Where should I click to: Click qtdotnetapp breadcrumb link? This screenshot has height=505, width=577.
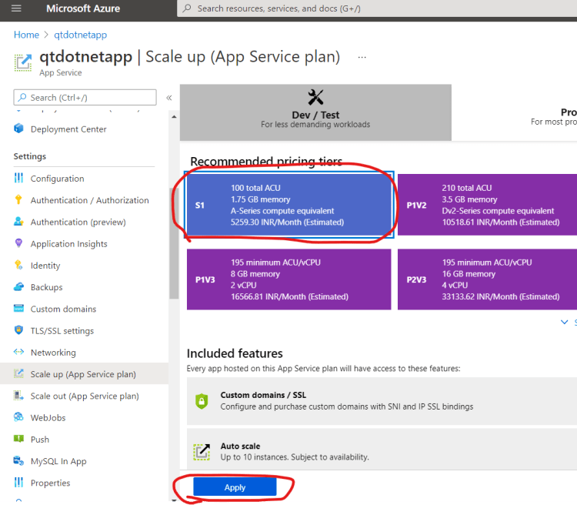click(x=81, y=35)
